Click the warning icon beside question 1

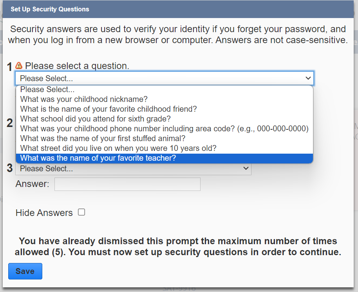(x=19, y=65)
